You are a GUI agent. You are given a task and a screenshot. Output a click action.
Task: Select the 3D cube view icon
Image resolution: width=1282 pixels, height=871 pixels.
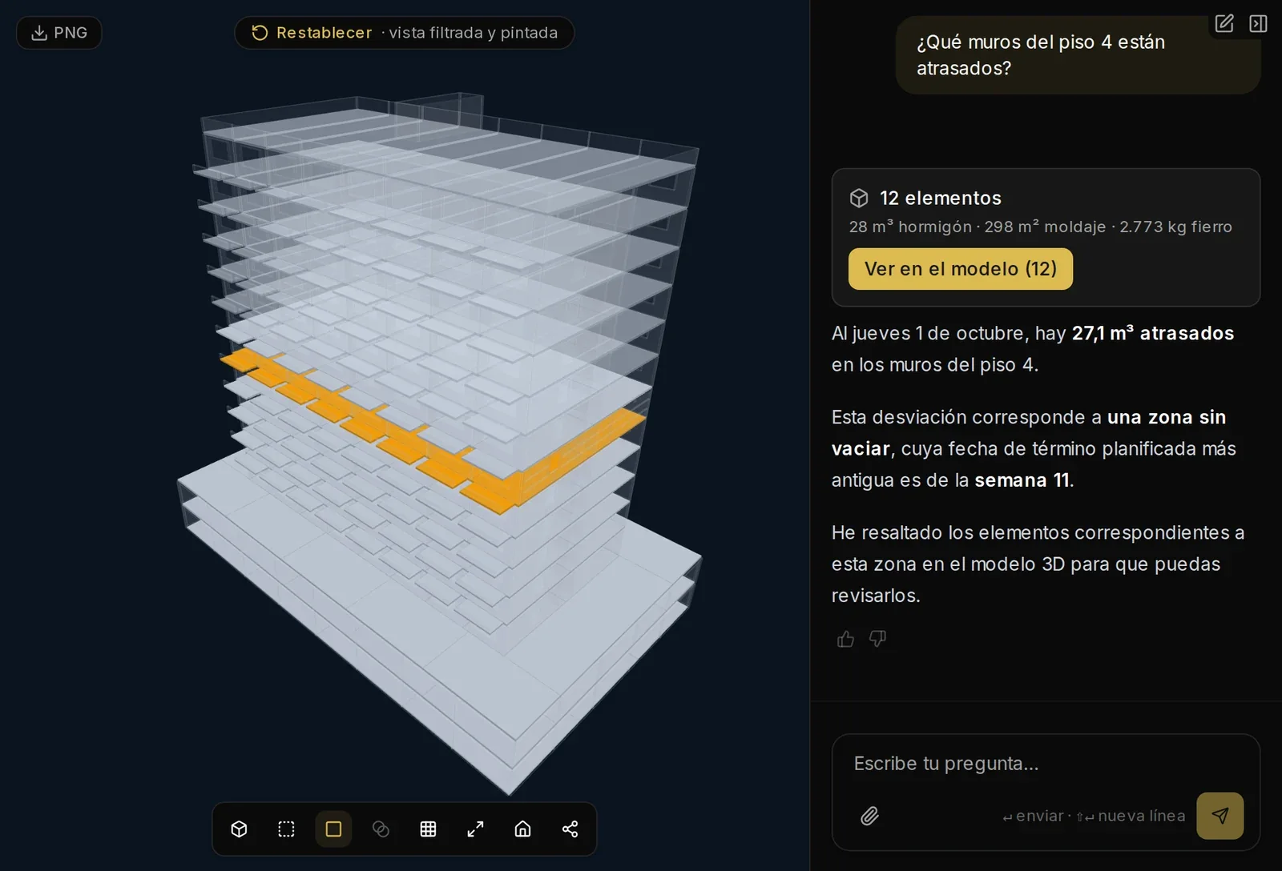pos(239,829)
